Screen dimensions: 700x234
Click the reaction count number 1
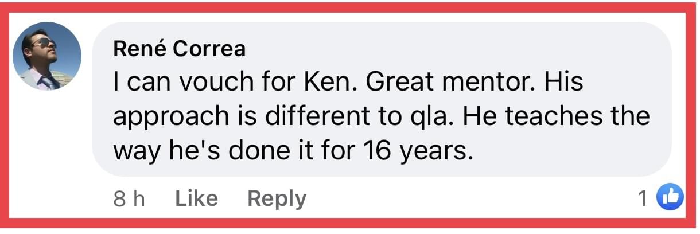(643, 198)
